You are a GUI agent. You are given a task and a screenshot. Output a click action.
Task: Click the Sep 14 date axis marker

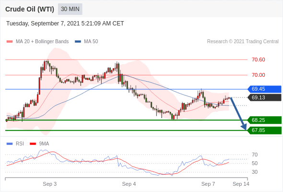[241, 184]
